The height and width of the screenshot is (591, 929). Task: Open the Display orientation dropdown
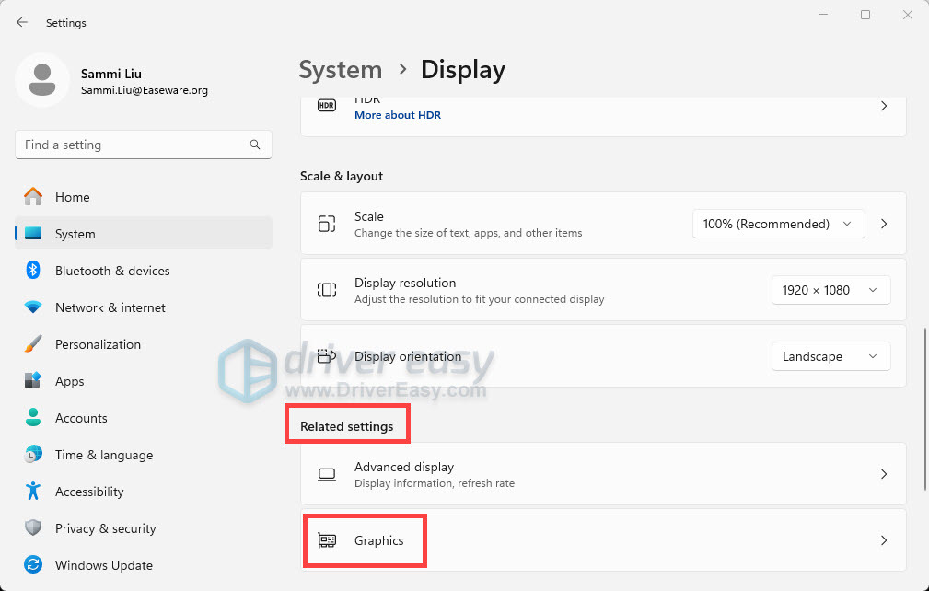click(830, 356)
